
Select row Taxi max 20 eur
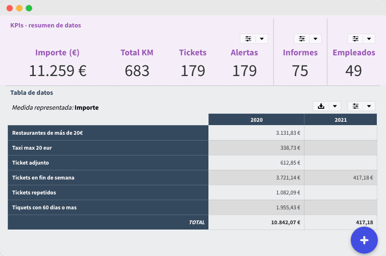click(x=108, y=148)
